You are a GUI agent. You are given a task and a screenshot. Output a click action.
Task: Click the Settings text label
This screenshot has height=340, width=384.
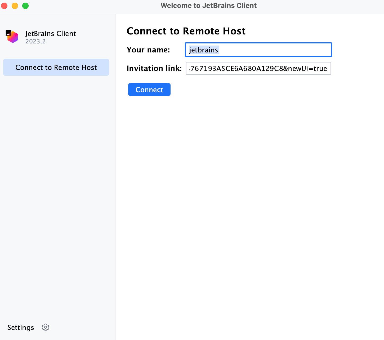21,328
